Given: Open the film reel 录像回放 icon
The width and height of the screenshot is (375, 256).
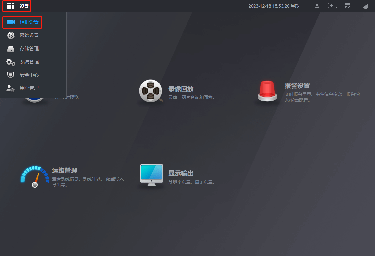Looking at the screenshot, I should 151,91.
